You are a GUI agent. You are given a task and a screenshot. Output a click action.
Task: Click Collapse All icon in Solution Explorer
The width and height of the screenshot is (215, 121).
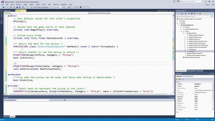[192, 13]
